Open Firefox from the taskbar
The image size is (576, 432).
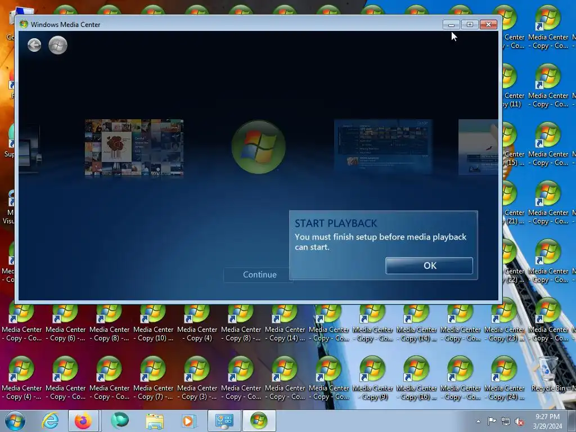point(83,421)
